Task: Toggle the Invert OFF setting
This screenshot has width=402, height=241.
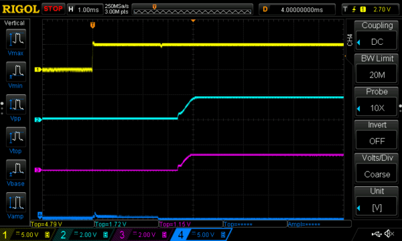Action: (377, 135)
